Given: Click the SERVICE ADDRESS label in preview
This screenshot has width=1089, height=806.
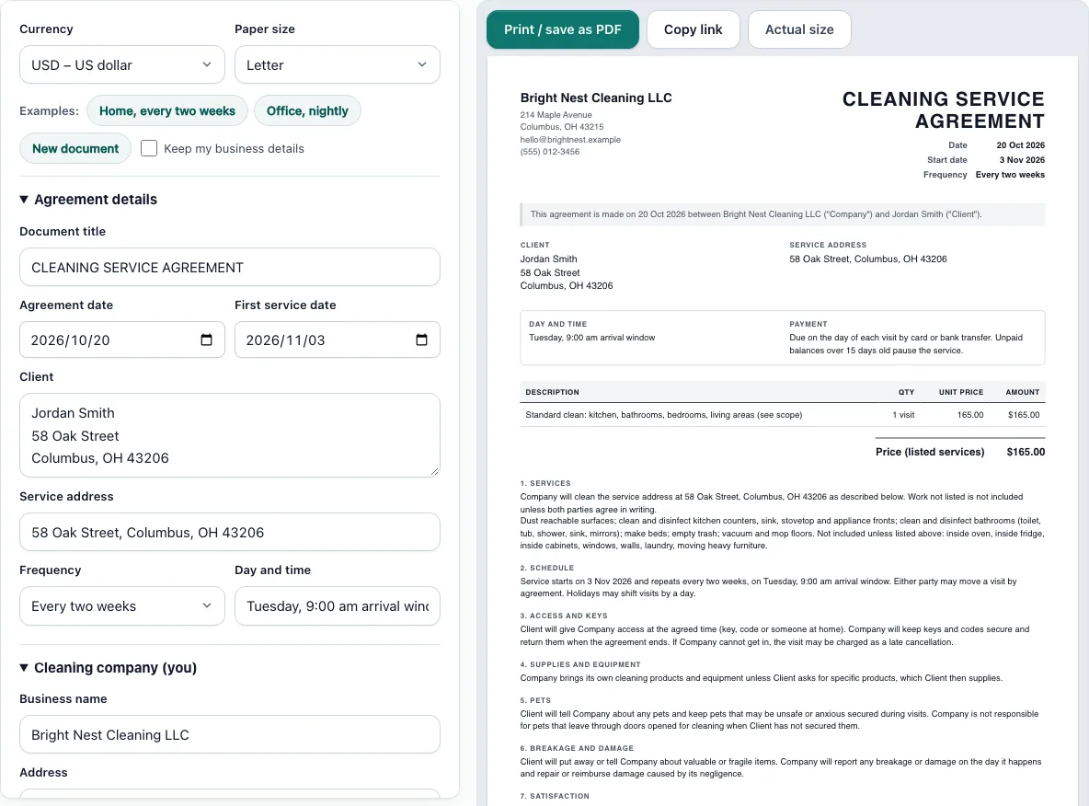Looking at the screenshot, I should [x=828, y=245].
